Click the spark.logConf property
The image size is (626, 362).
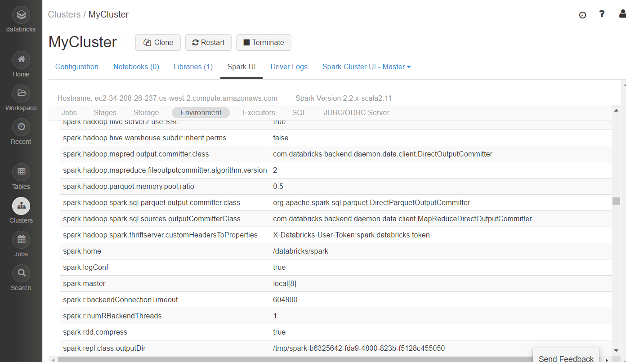85,267
